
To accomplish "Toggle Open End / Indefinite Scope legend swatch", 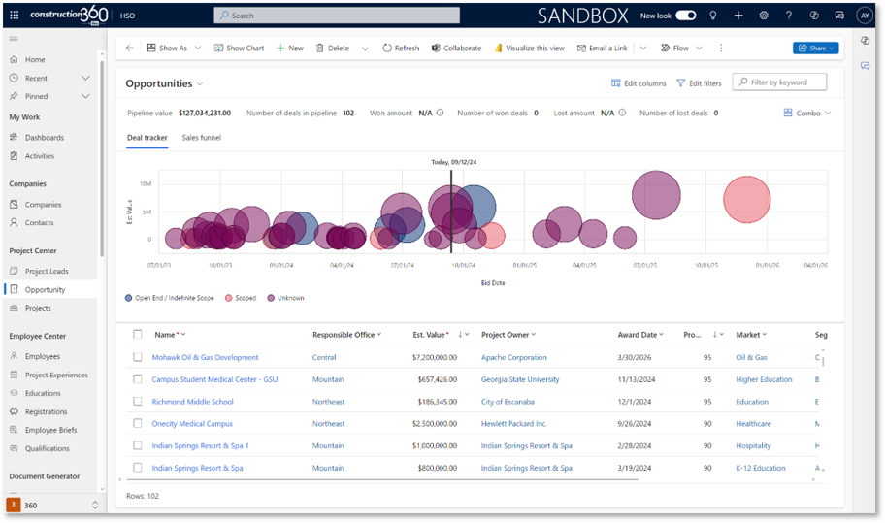I will [129, 298].
